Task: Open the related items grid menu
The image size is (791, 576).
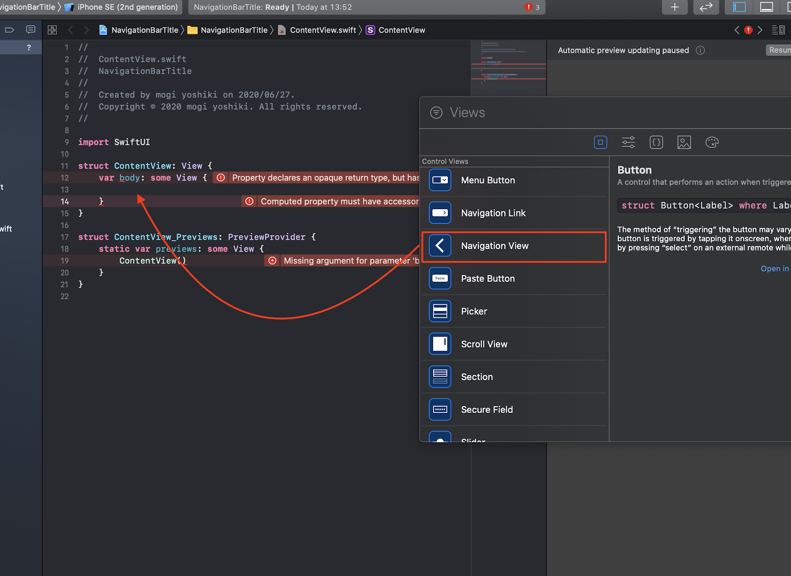Action: coord(52,30)
